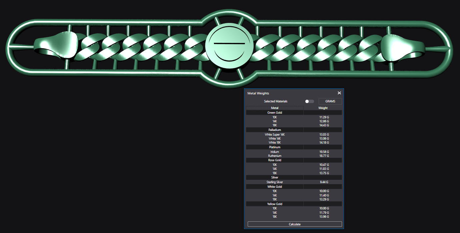This screenshot has height=233, width=460.
Task: Select the Rose Gold group row
Action: [294, 160]
